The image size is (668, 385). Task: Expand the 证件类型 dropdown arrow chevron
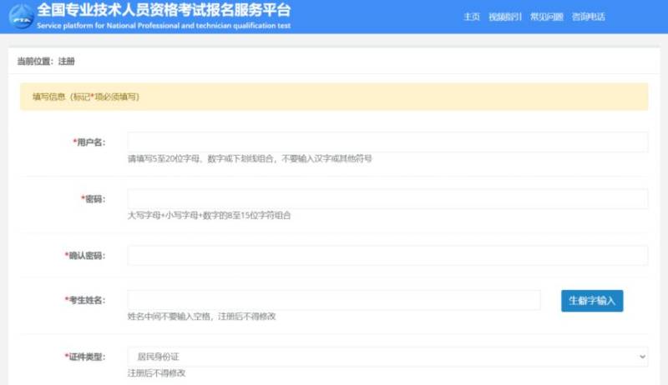click(641, 357)
